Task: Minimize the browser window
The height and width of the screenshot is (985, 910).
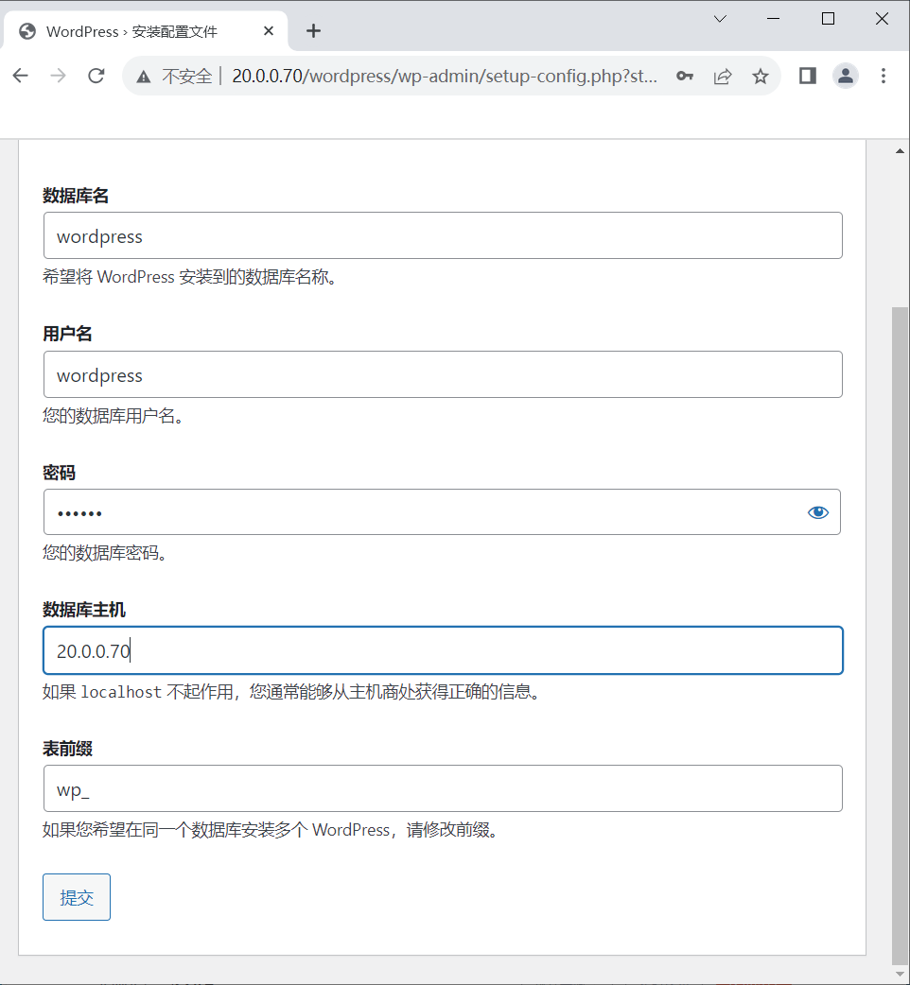Action: 774,19
